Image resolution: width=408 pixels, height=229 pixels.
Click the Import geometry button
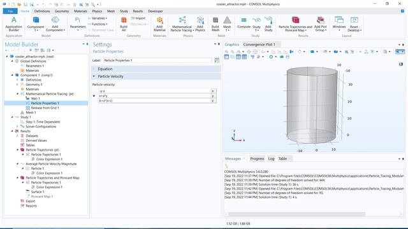pos(138,18)
